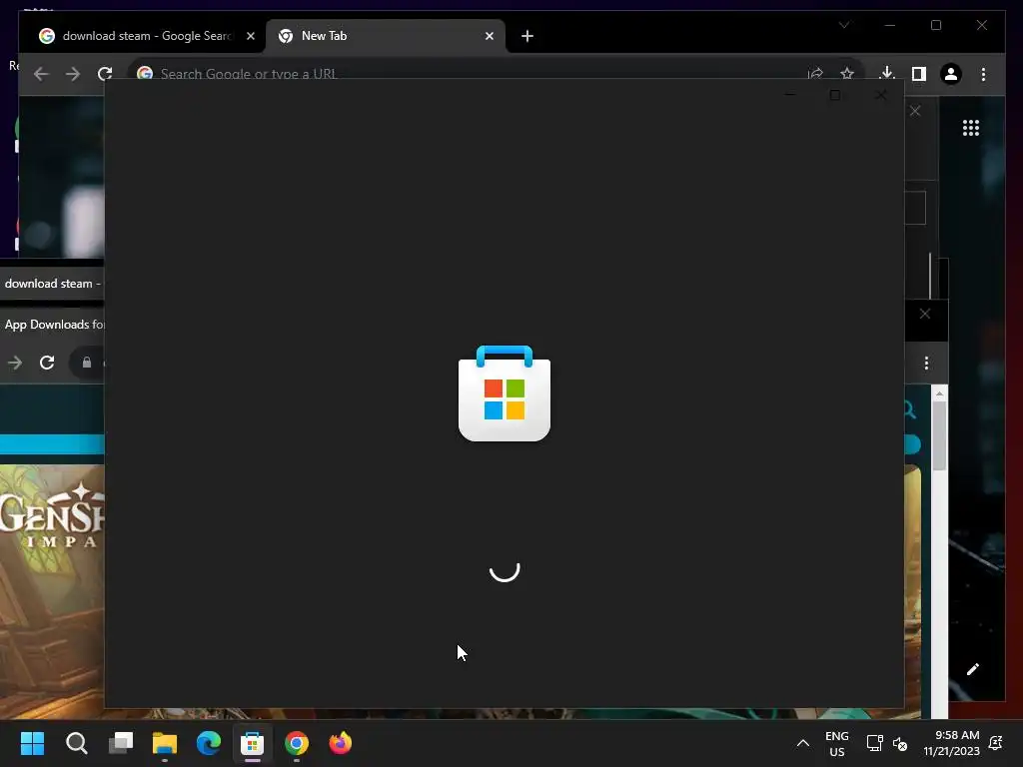
Task: Click Genshin Impact banner image
Action: click(52, 587)
